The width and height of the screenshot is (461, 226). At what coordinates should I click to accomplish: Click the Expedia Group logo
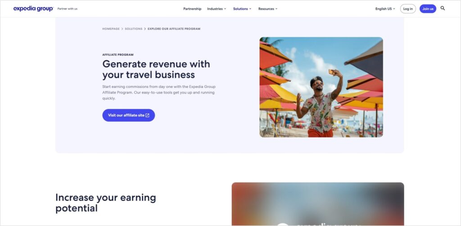pyautogui.click(x=33, y=9)
